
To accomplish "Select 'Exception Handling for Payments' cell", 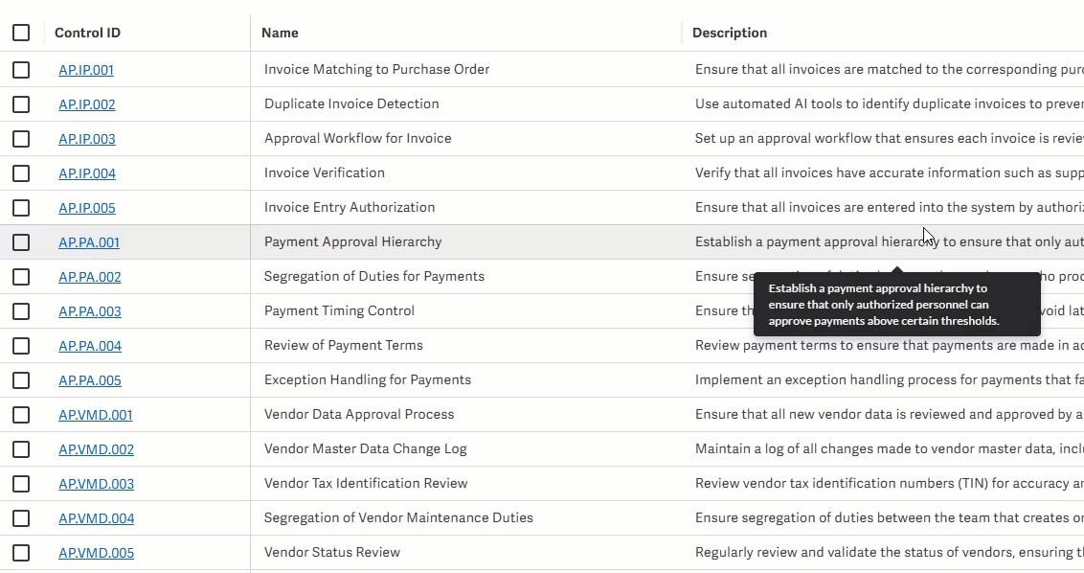I will click(367, 379).
